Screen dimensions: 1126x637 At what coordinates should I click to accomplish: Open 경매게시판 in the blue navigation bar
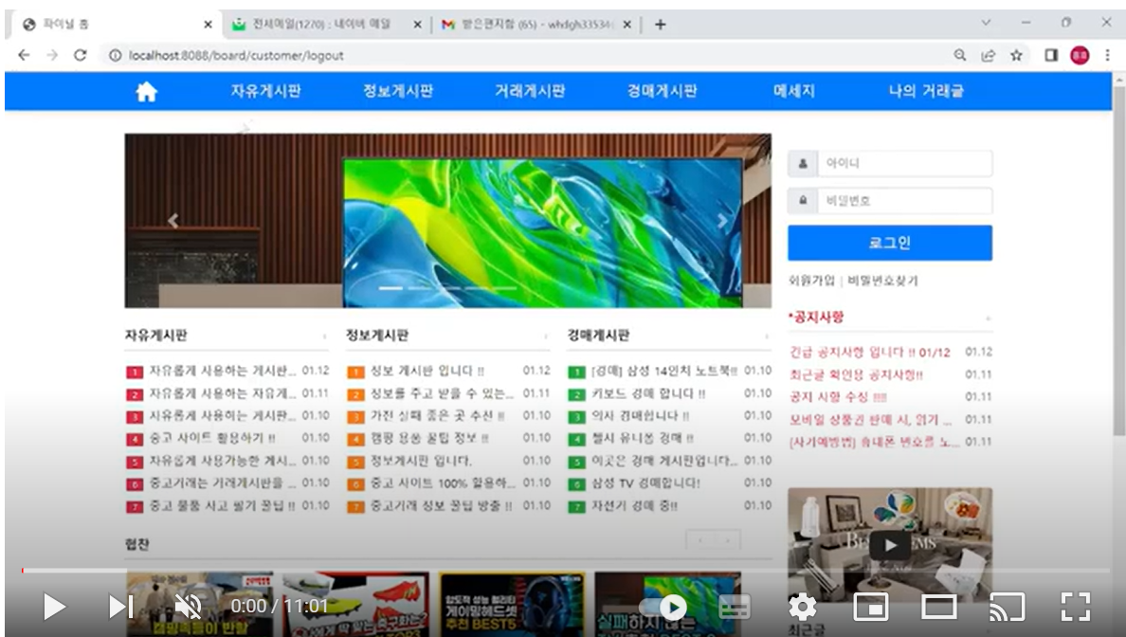tap(663, 91)
